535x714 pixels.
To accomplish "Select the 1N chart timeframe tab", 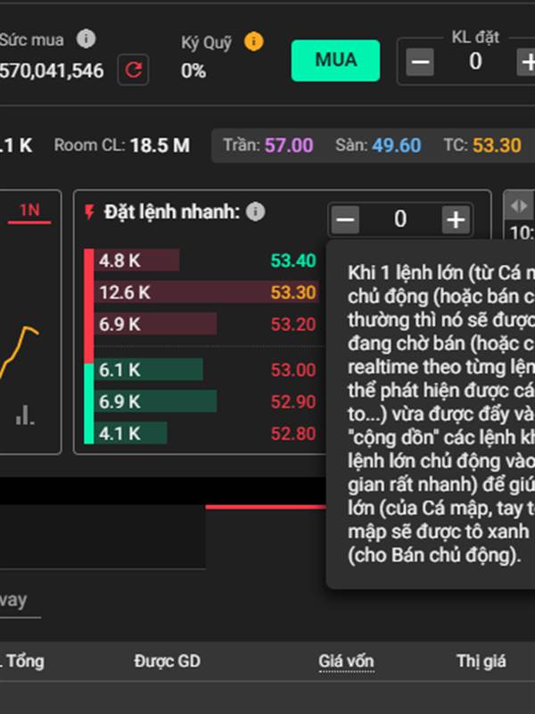I will pos(29,211).
